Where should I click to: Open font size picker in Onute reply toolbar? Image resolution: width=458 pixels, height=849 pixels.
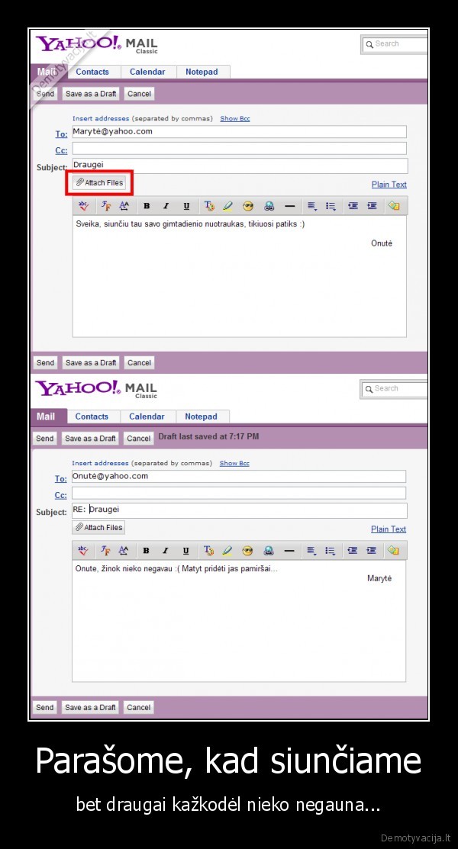pyautogui.click(x=124, y=551)
